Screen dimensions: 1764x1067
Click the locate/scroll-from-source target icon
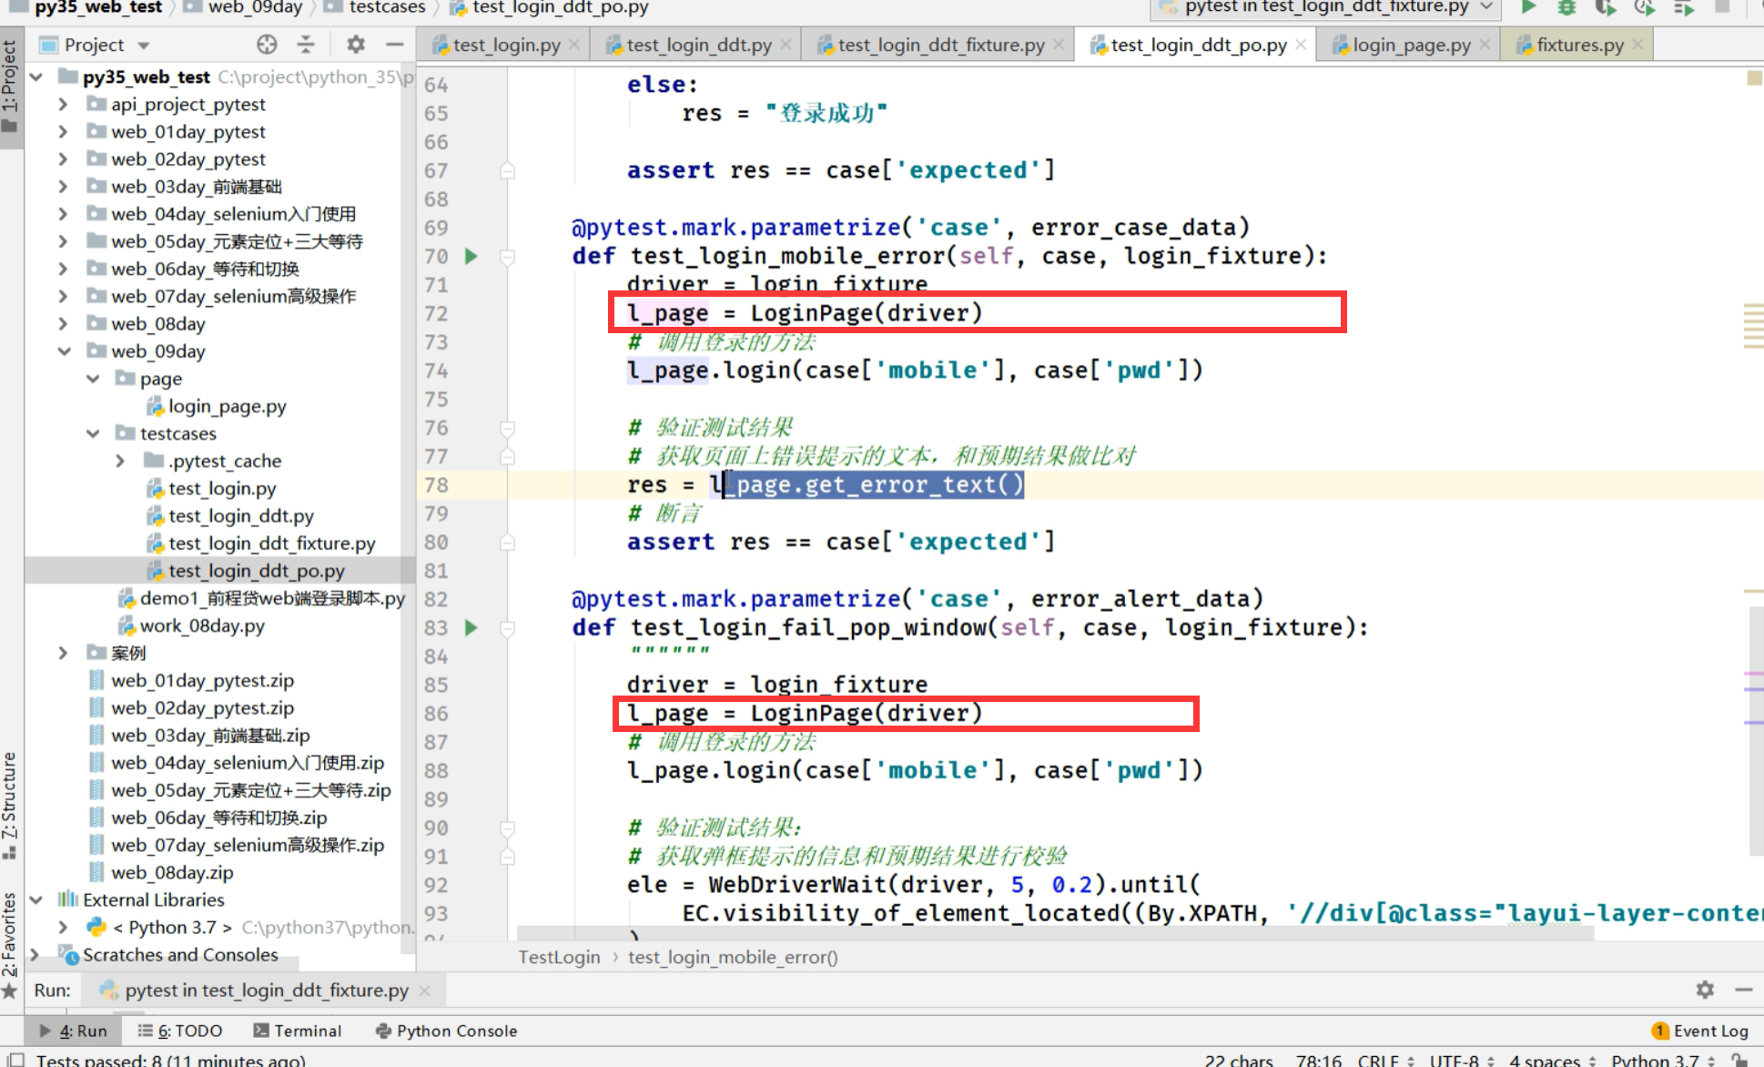click(x=266, y=45)
